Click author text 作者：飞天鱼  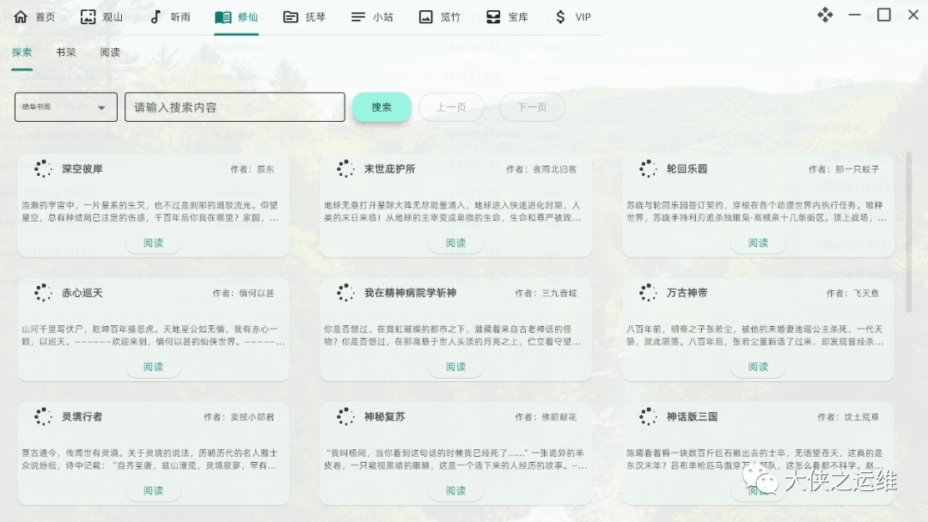[853, 294]
